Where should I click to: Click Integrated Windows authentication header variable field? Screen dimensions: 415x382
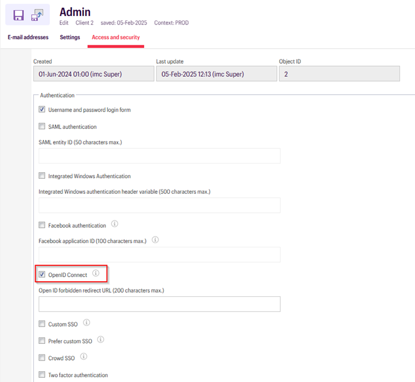(x=159, y=206)
